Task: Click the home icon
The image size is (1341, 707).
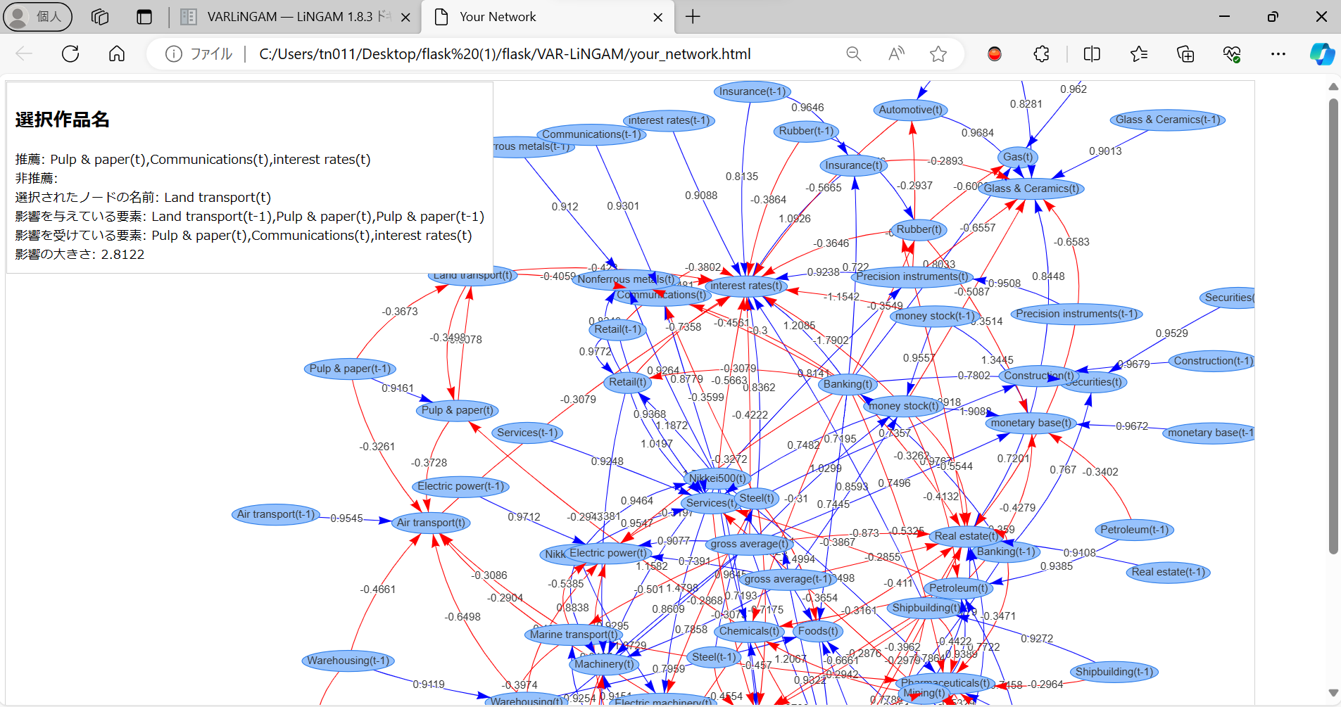Action: 116,53
